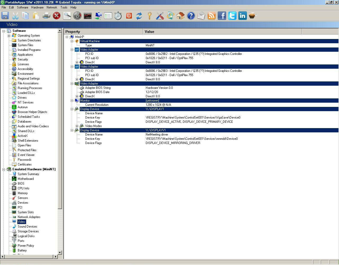Image resolution: width=339 pixels, height=265 pixels.
Task: Click the NetMeeting driver device name value
Action: [157, 134]
